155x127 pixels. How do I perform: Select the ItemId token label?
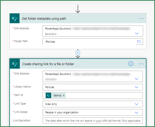57,95
